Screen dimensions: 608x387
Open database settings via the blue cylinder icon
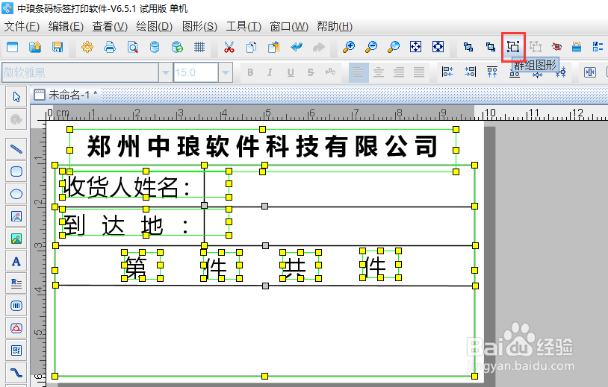(155, 47)
